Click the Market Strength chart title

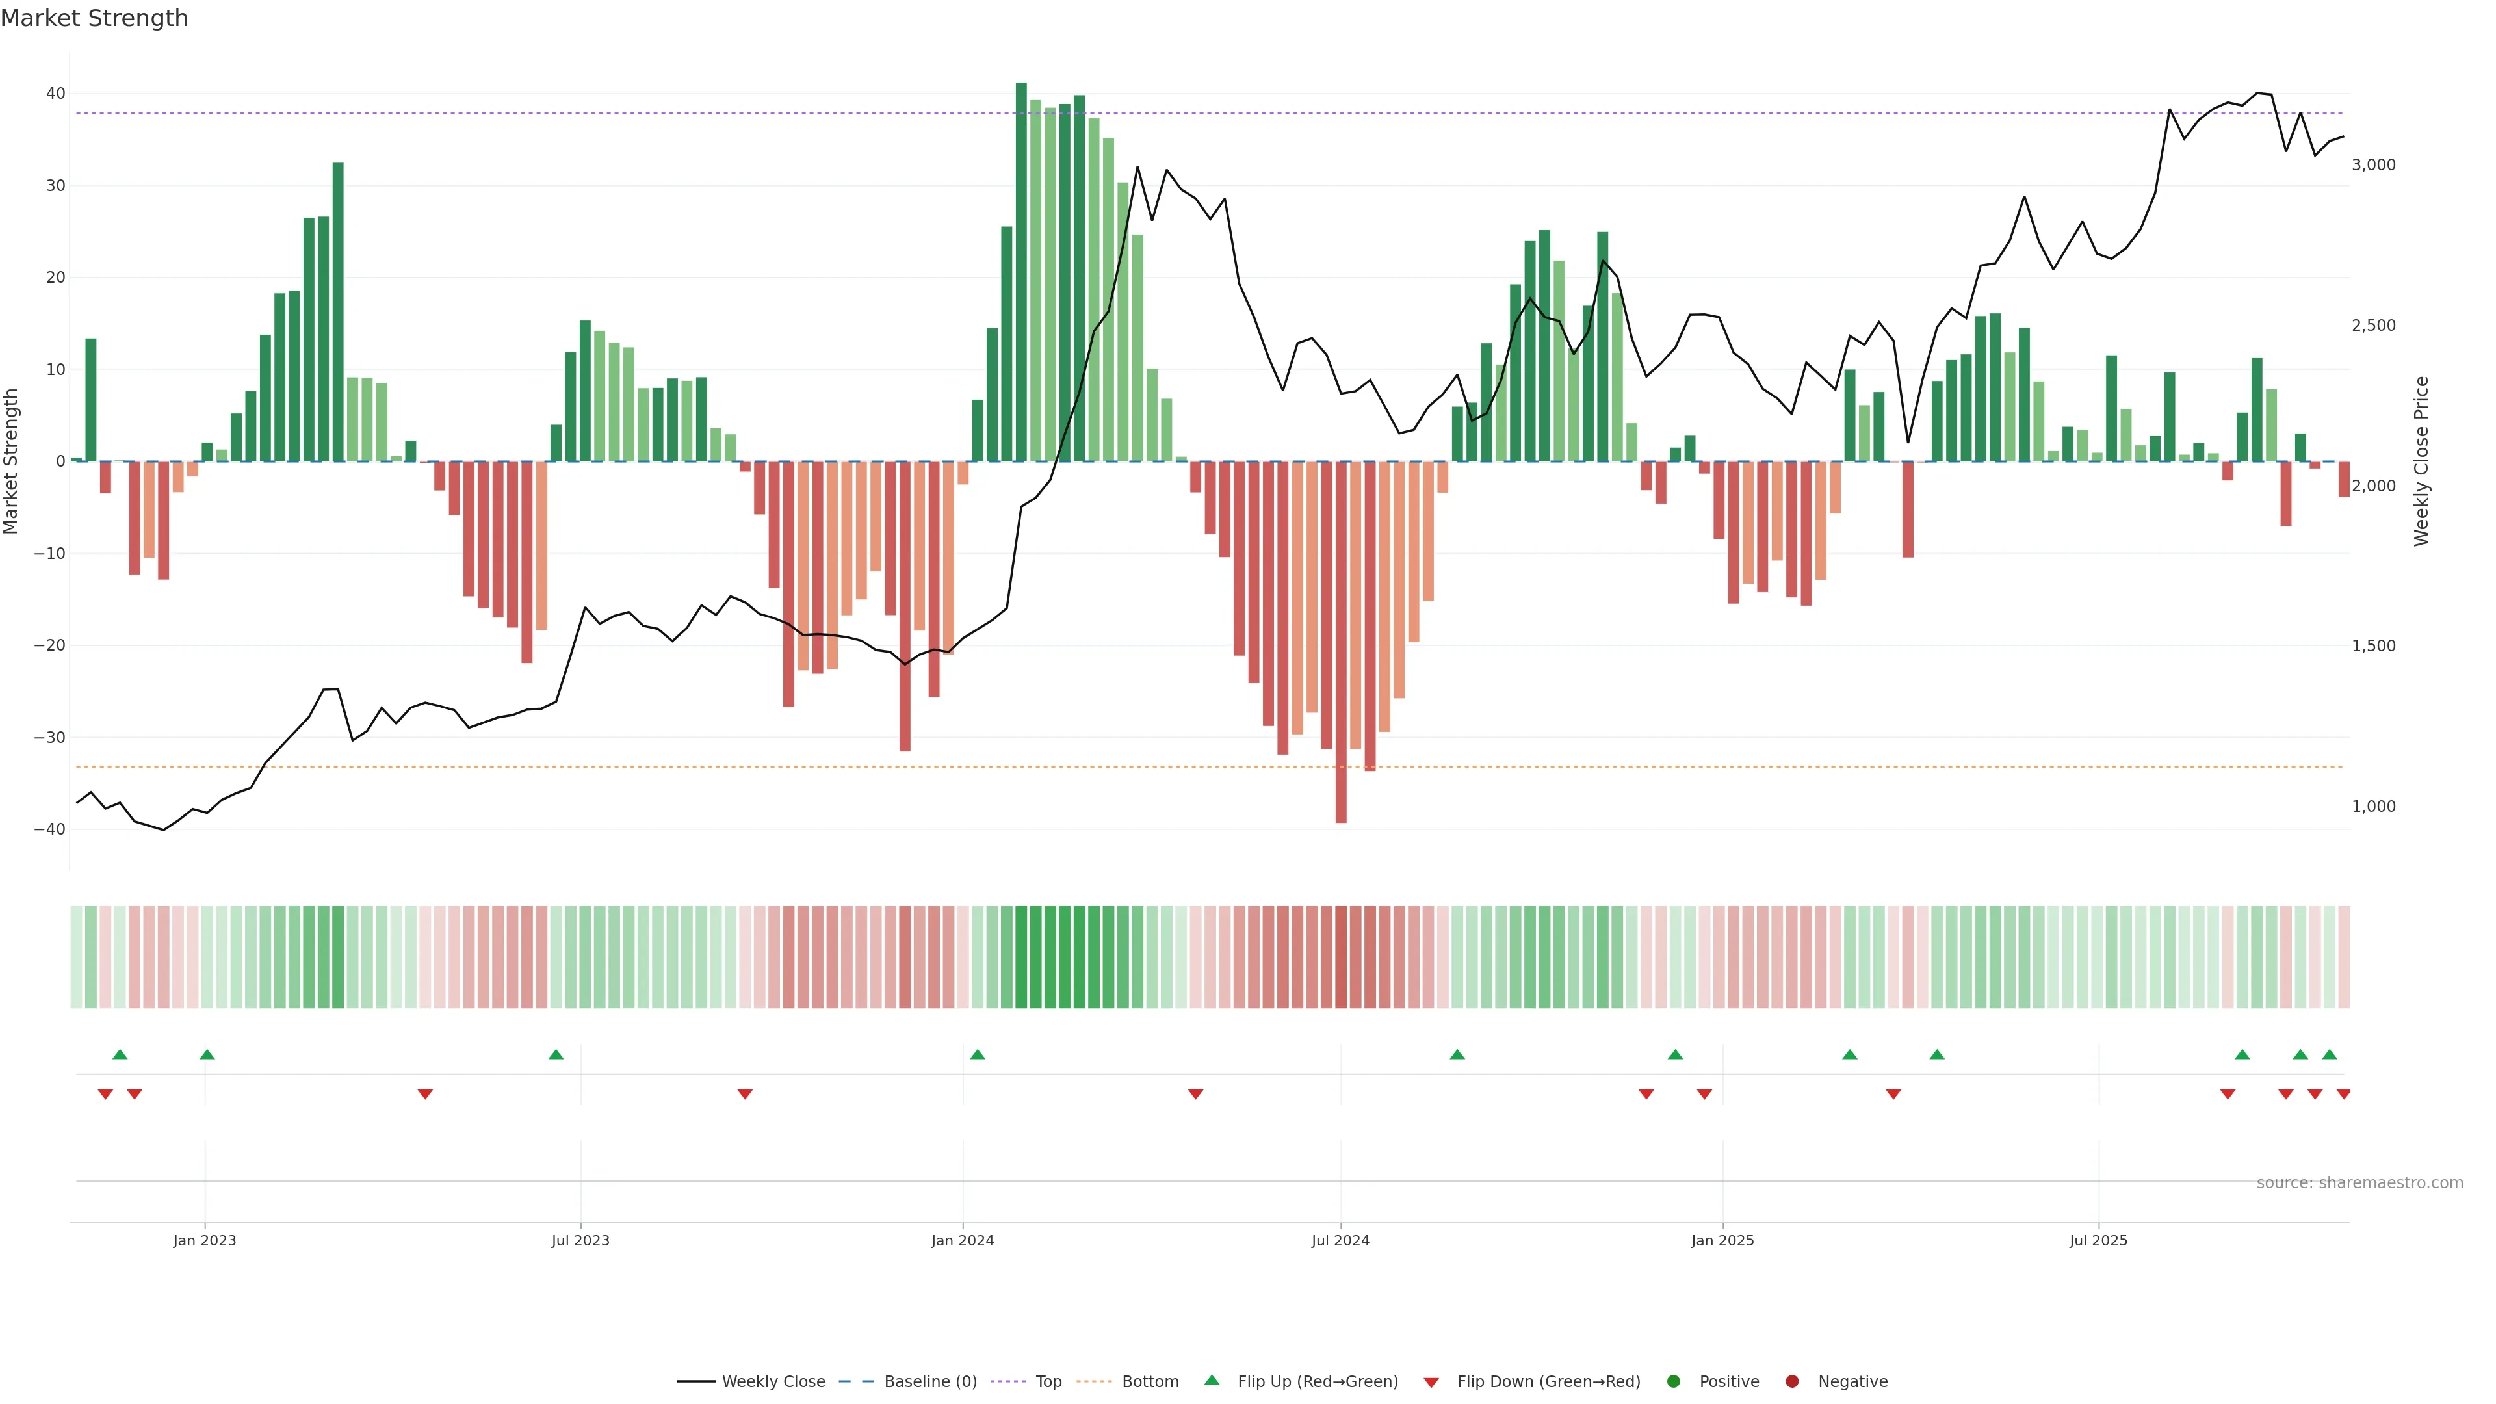(x=94, y=18)
